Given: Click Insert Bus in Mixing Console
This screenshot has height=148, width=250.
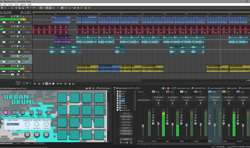Looking at the screenshot, I should click(232, 88).
